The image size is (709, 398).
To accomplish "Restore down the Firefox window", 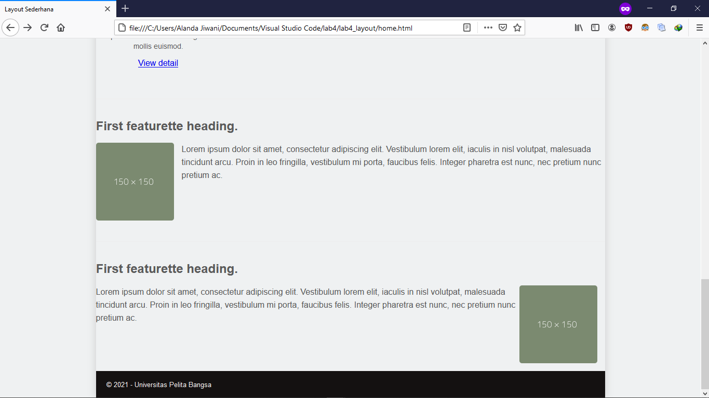I will tap(674, 8).
